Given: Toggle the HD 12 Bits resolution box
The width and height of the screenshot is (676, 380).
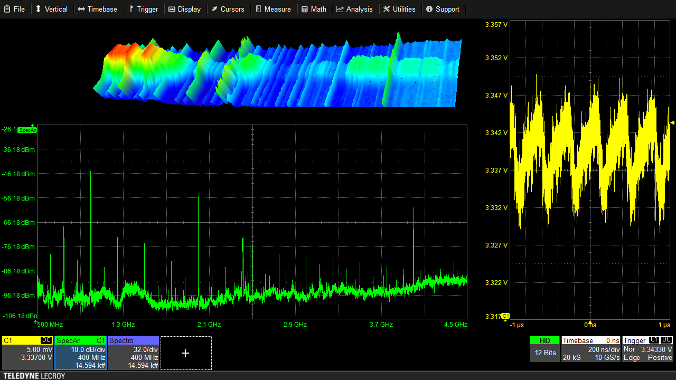Looking at the screenshot, I should 544,349.
